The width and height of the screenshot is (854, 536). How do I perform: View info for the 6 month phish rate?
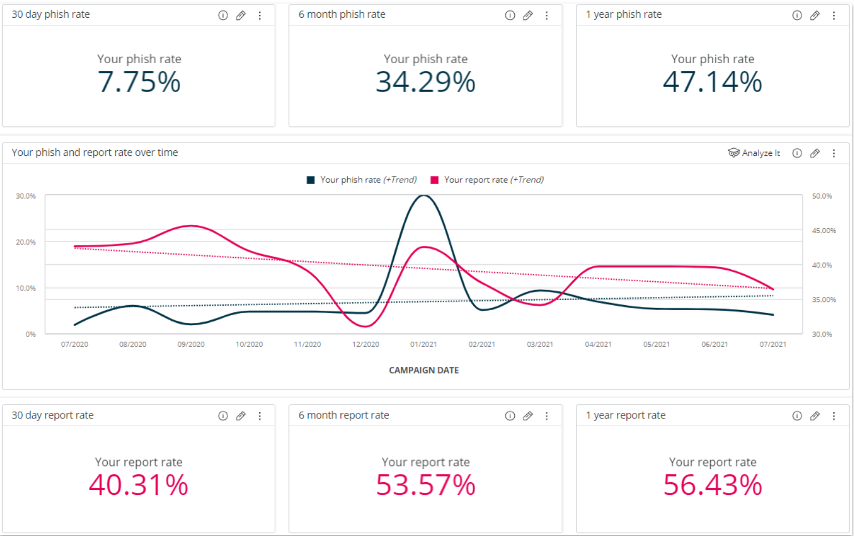click(510, 16)
